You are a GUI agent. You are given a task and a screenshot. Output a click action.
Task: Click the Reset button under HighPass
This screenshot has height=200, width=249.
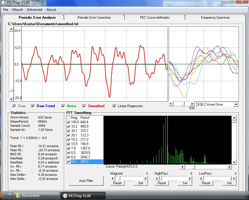pyautogui.click(x=161, y=183)
